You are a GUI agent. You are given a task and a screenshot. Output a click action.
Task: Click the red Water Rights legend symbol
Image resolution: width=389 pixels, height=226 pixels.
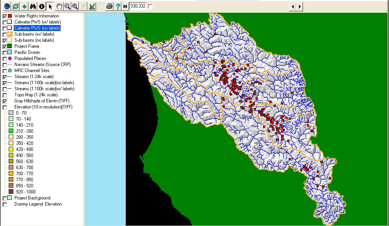click(9, 16)
